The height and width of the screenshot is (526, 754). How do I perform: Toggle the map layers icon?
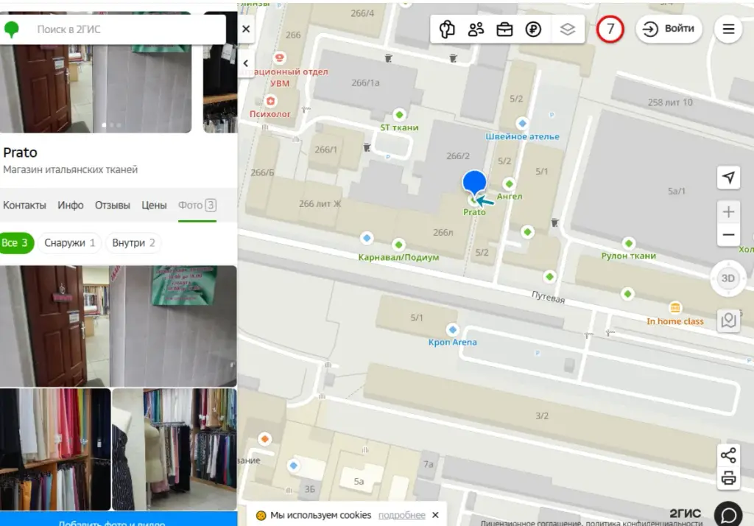[568, 29]
